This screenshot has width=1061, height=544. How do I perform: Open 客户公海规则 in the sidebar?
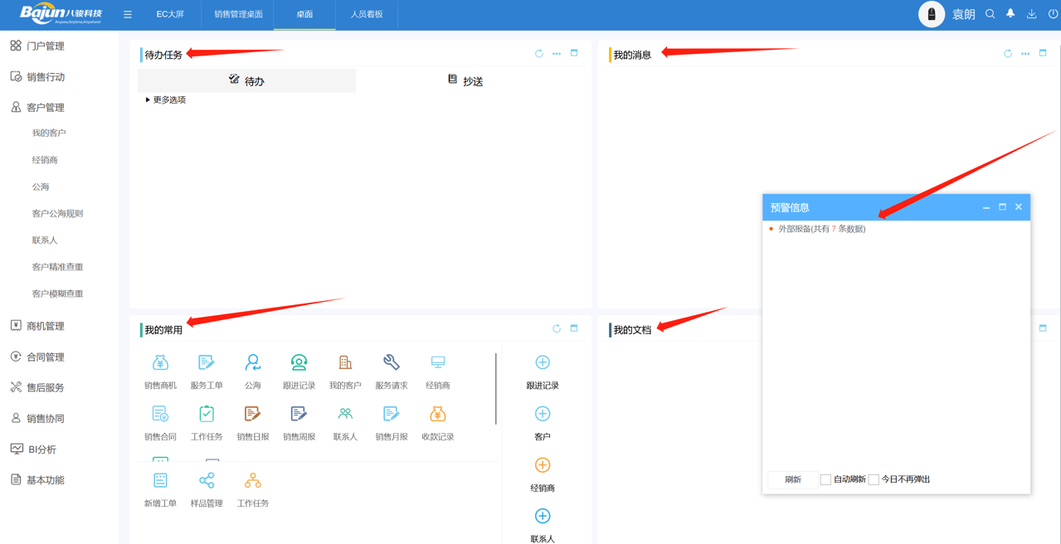coord(57,214)
